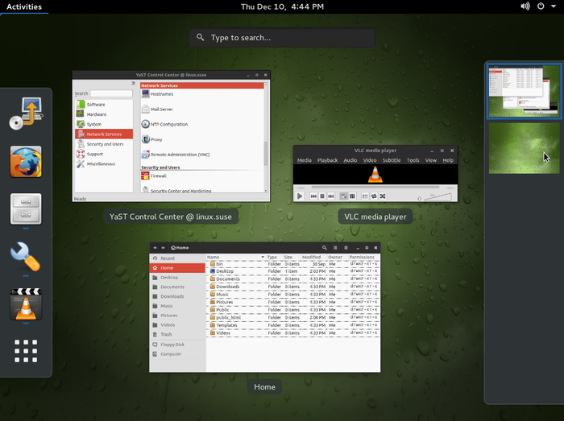Launch Firefox from the dock
The width and height of the screenshot is (564, 421).
(26, 162)
